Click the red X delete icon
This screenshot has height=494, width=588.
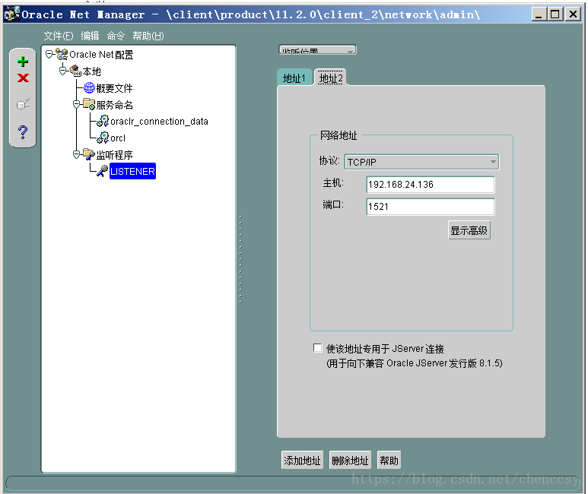pos(23,78)
